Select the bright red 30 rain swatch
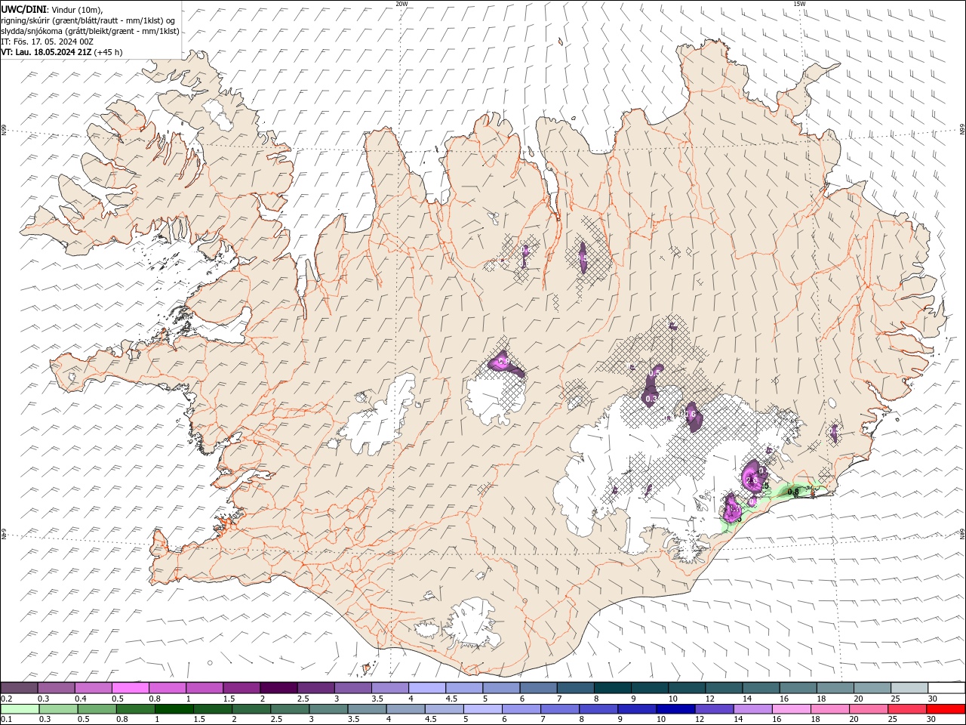This screenshot has height=725, width=966. click(946, 709)
